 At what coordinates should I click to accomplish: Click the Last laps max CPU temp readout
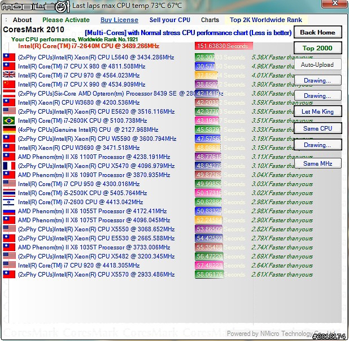click(127, 5)
